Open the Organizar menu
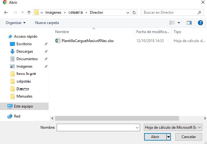The height and width of the screenshot is (144, 207). (16, 23)
